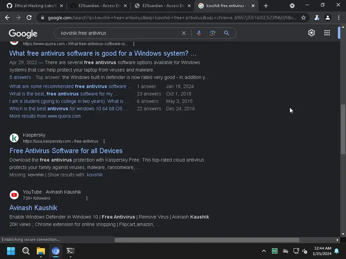Click the Kaspersky favicon
Viewport: 346px width, 259px height.
point(14,138)
